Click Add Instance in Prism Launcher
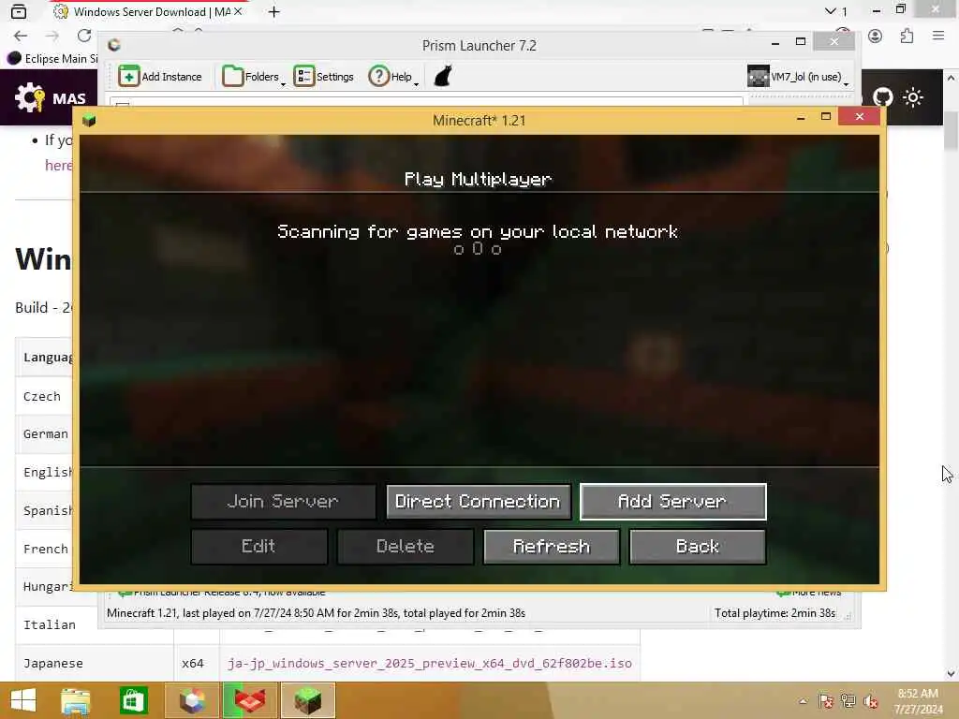The image size is (959, 719). point(160,77)
